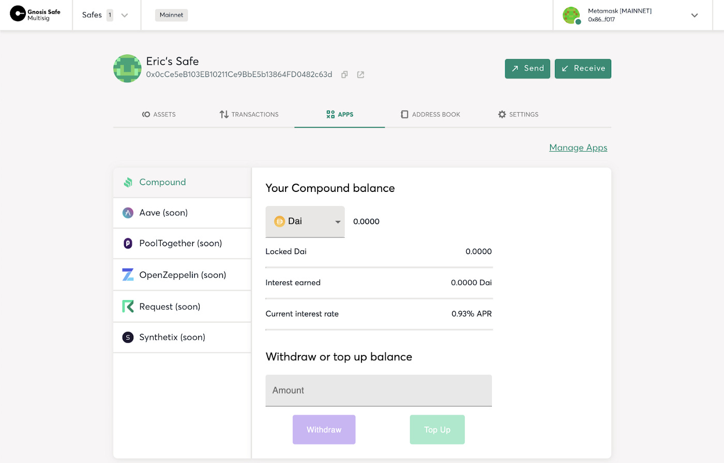724x463 pixels.
Task: Focus the Amount input field
Action: click(x=379, y=391)
